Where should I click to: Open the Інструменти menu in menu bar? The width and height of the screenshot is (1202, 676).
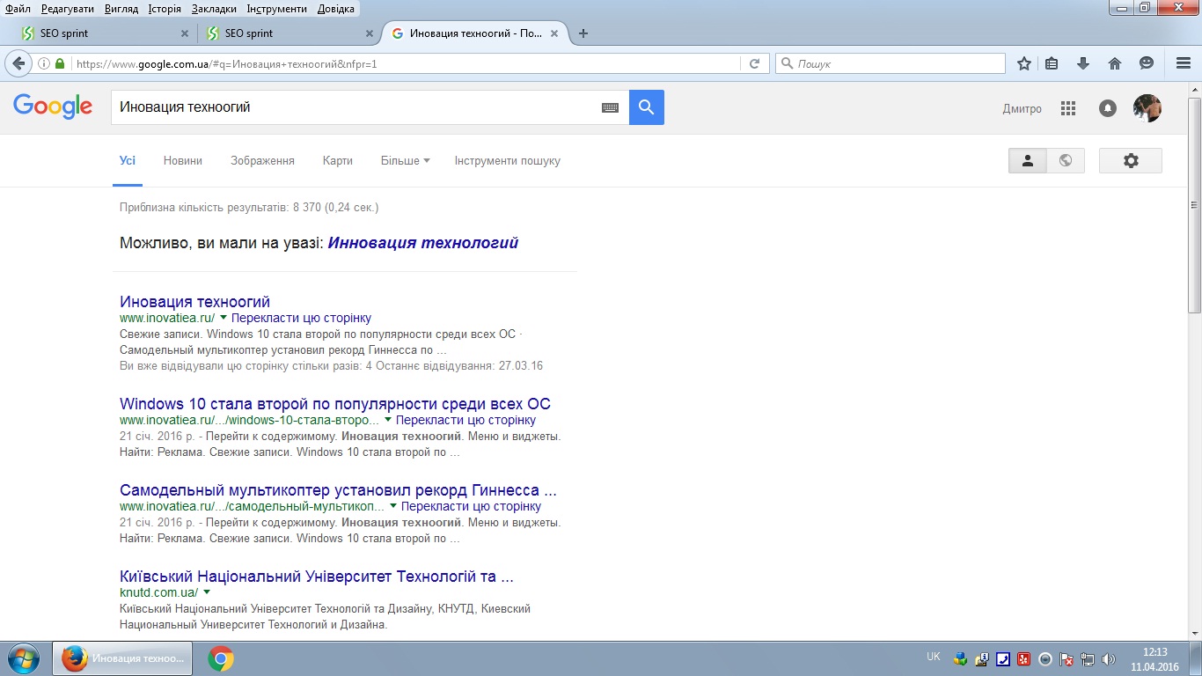[277, 9]
